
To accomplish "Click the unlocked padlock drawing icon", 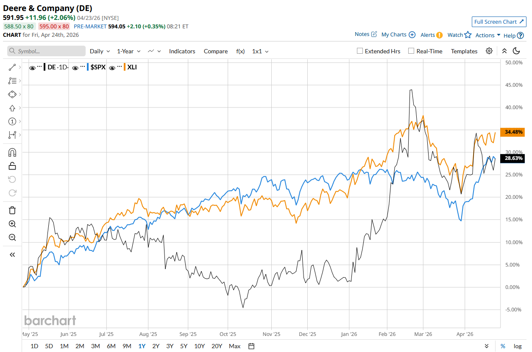I will point(12,166).
